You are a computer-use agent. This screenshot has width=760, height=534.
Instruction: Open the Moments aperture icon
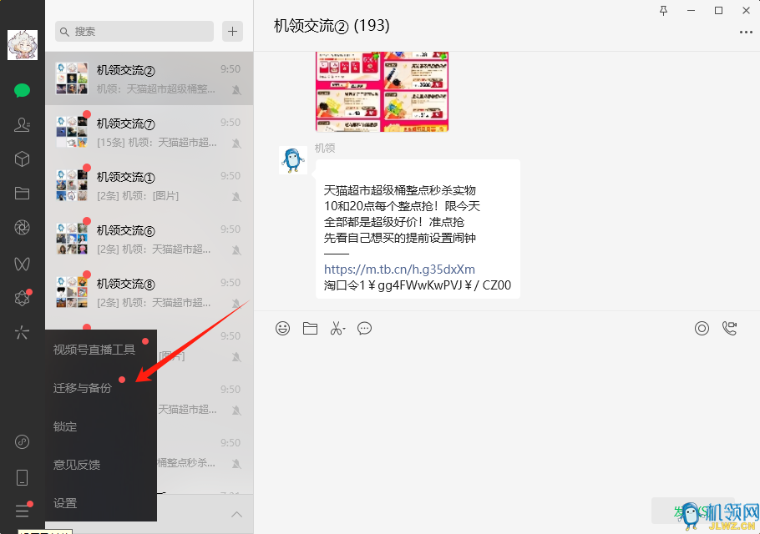tap(23, 228)
